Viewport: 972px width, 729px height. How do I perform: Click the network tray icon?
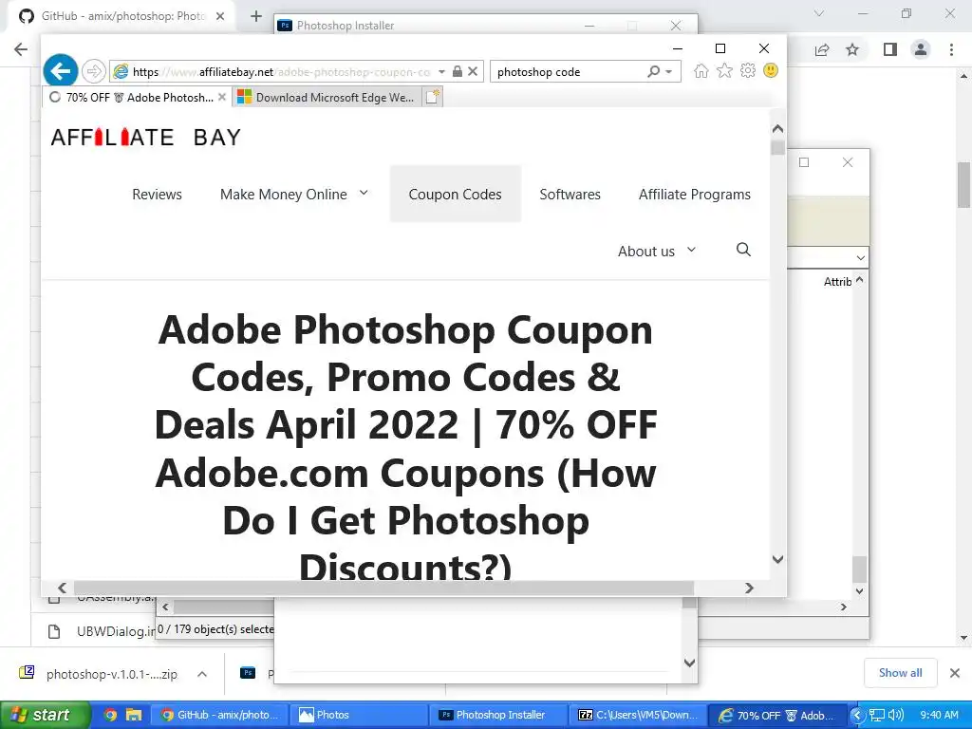pos(876,715)
